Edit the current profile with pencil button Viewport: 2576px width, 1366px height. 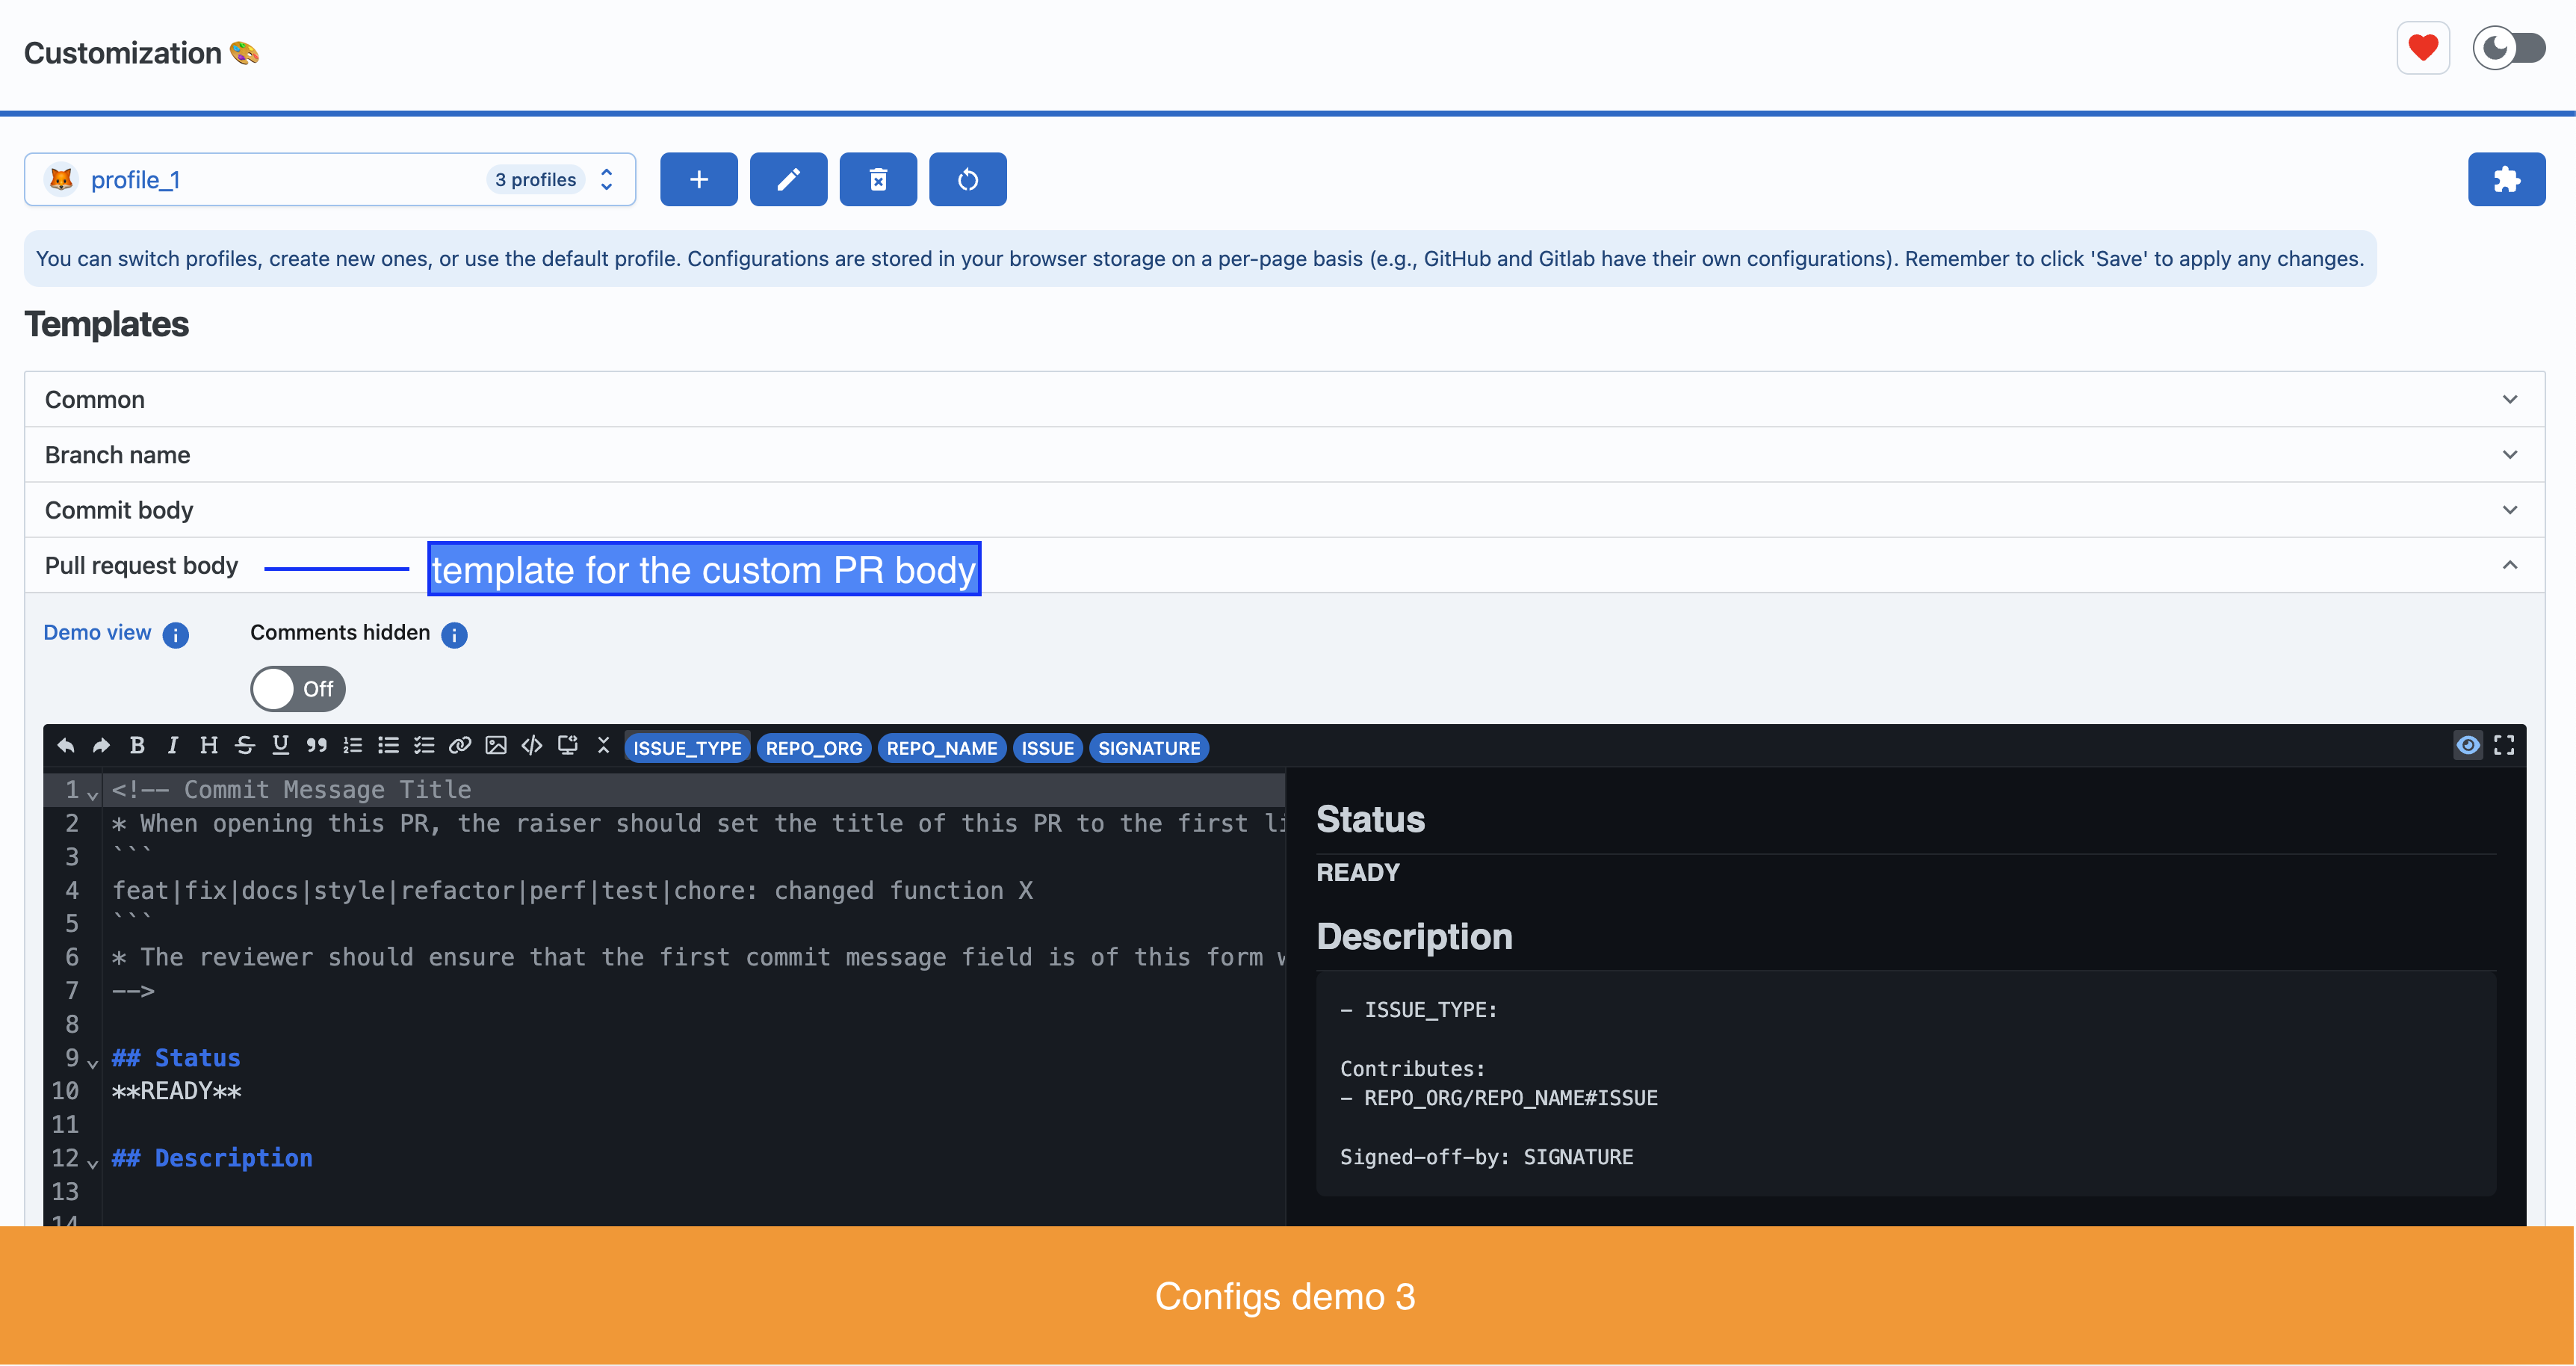click(x=788, y=180)
